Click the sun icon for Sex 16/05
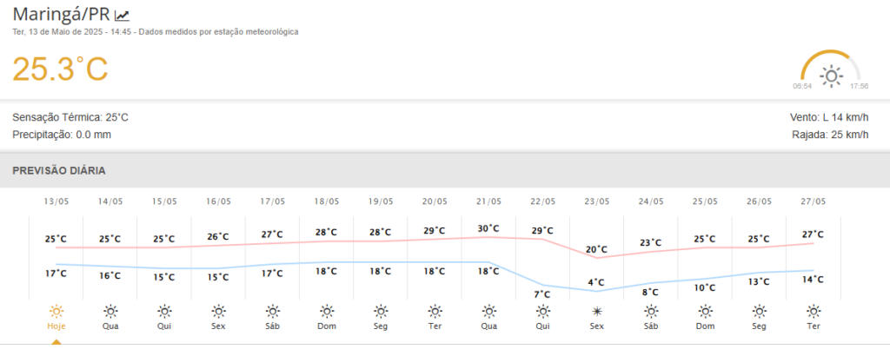Screen dimensions: 890x356 tap(218, 311)
